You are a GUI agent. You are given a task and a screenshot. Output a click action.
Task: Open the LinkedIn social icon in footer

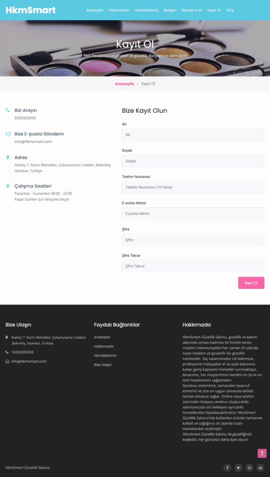coord(260,467)
